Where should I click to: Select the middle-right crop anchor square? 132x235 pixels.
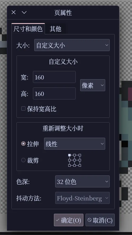(x=80, y=160)
